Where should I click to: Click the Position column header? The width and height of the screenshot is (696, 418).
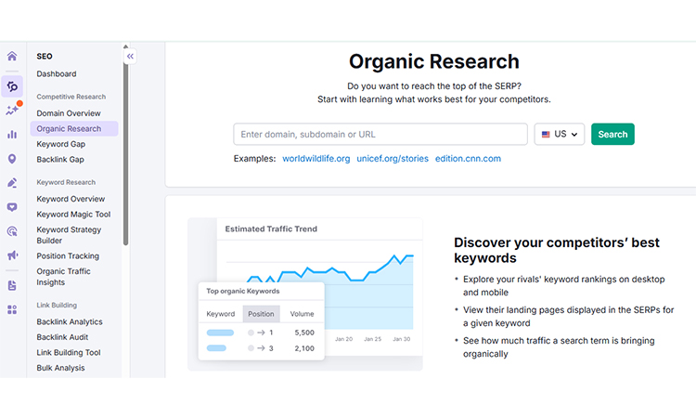[261, 314]
